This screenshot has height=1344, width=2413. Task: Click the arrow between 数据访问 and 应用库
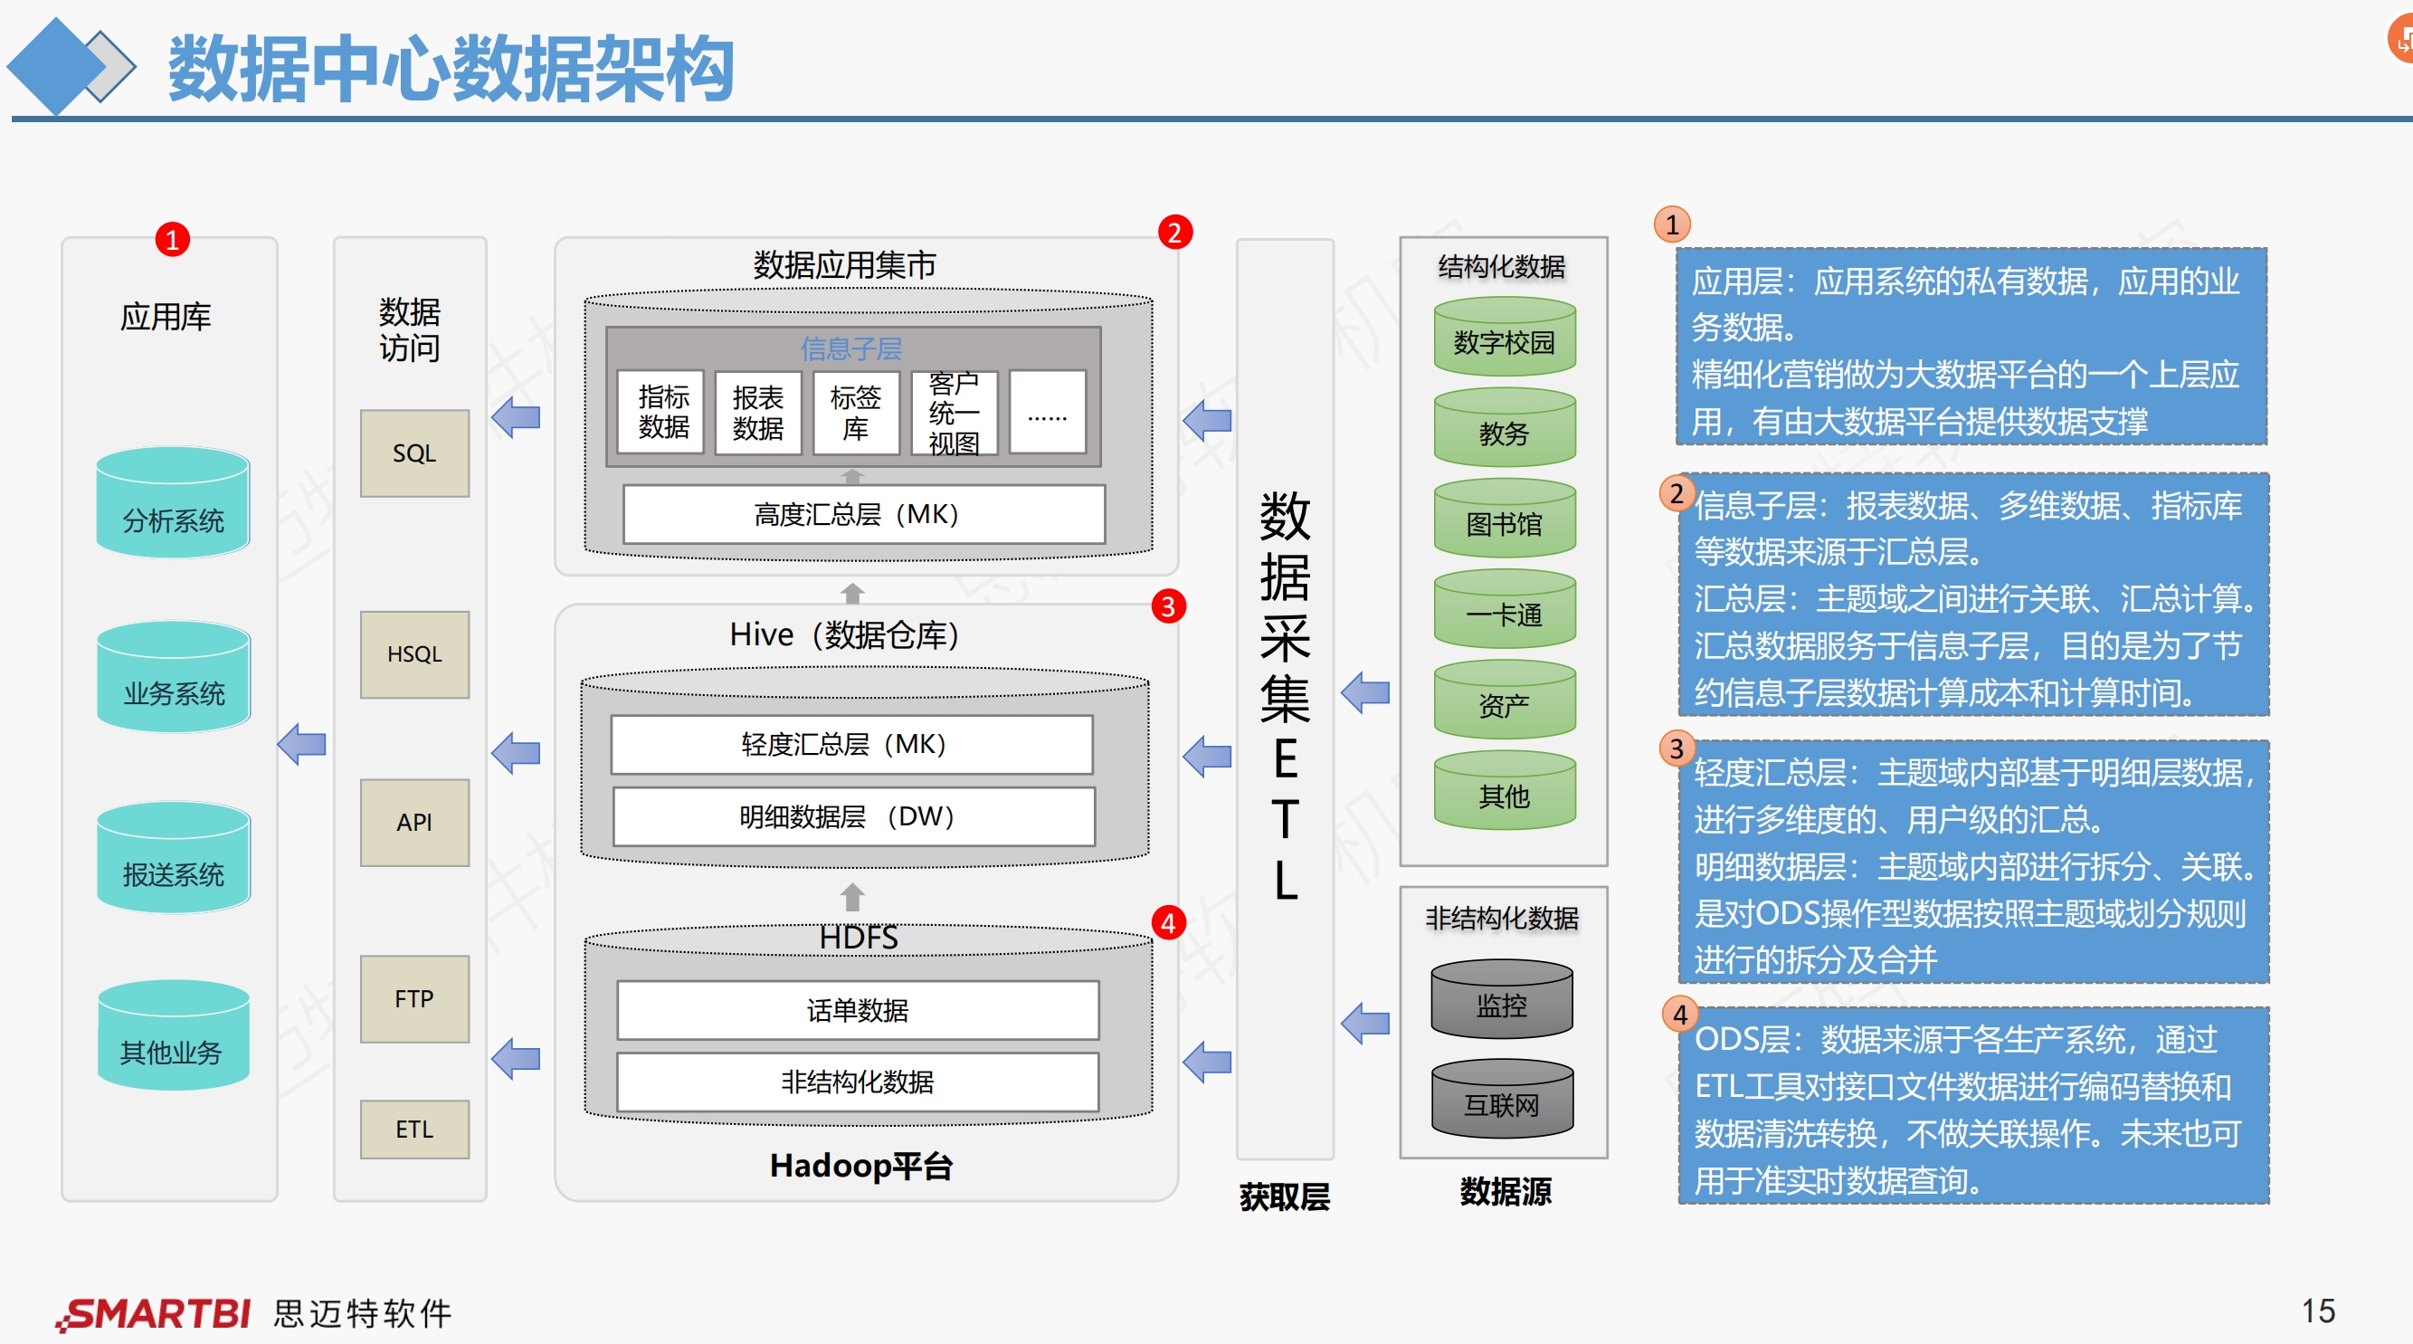(301, 744)
